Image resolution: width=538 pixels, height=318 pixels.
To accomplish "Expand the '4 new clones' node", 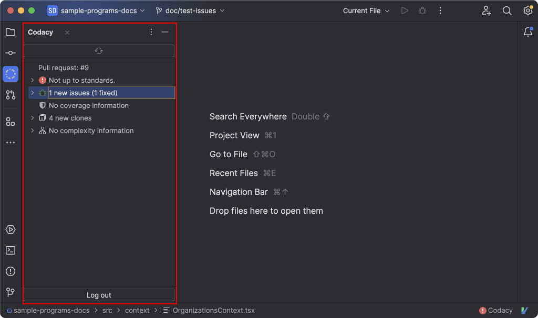I will coord(32,118).
